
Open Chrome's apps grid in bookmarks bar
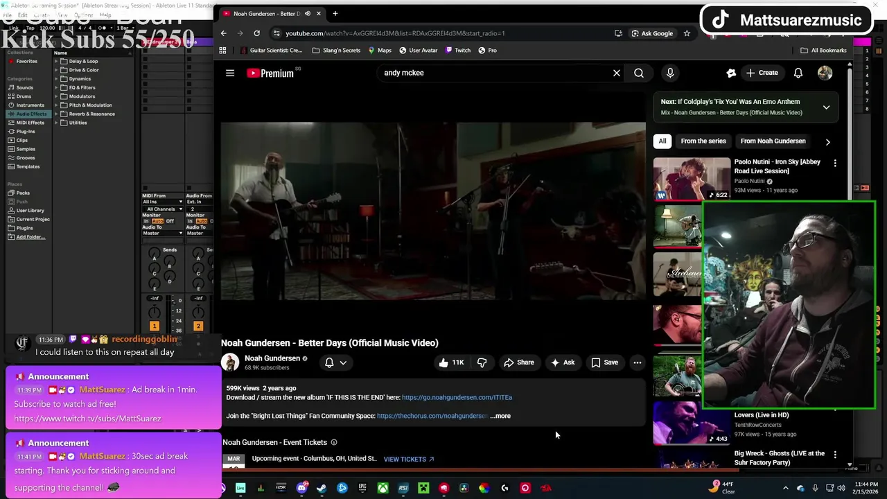[222, 51]
